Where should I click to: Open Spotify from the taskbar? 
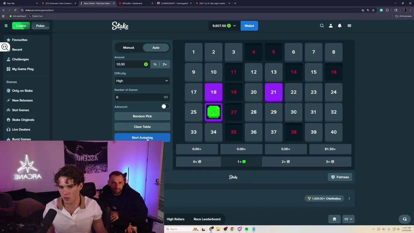(246, 229)
